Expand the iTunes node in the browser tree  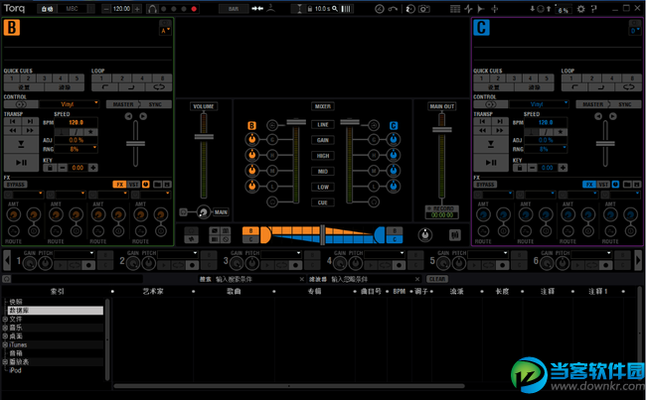pos(5,342)
